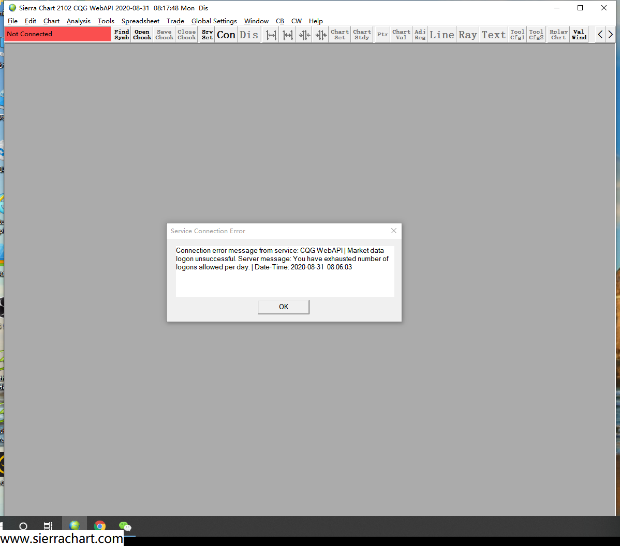Select the Chart Val tool
The image size is (620, 546).
(401, 35)
